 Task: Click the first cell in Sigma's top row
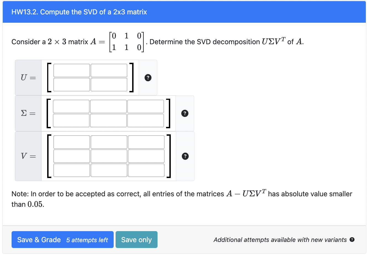click(x=71, y=106)
